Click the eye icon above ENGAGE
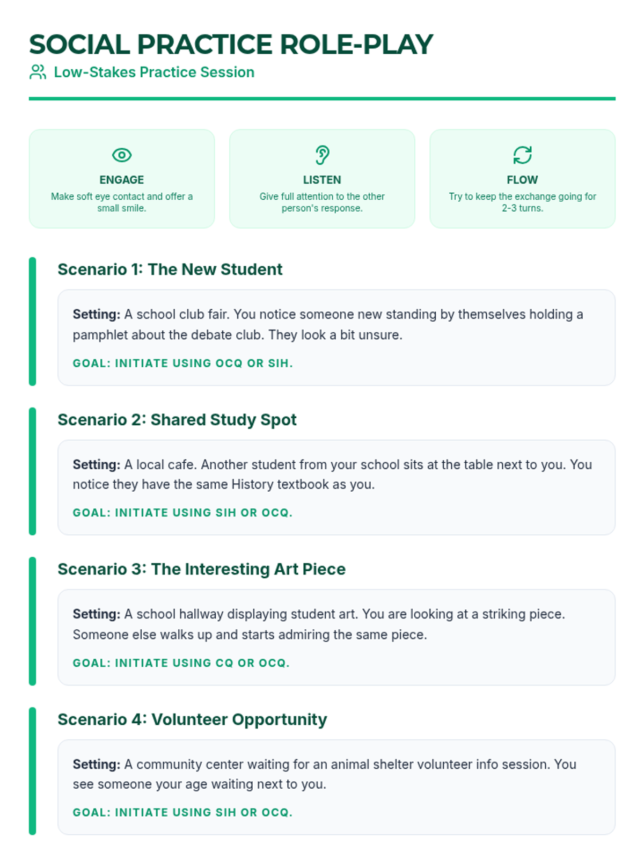Viewport: 644px width, 859px height. pyautogui.click(x=122, y=155)
